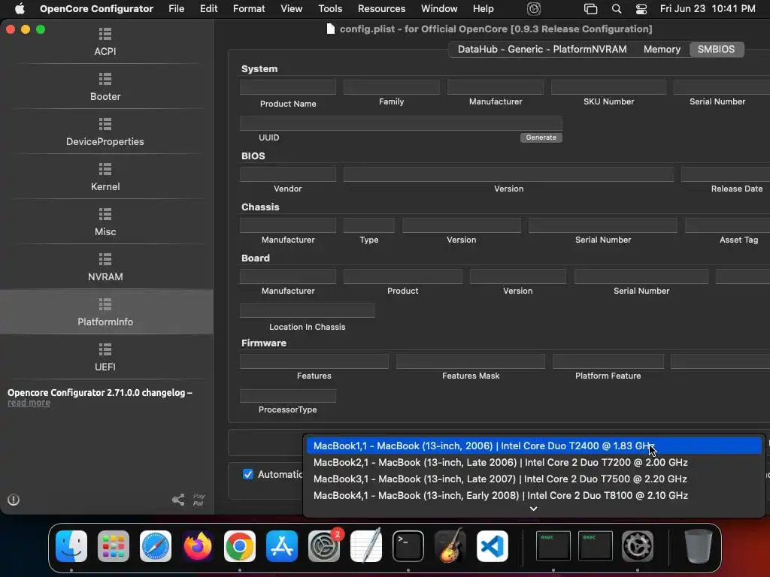Open Launchpad from the dock
770x577 pixels.
point(114,545)
